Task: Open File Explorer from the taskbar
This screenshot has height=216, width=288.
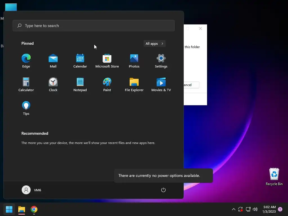Action: pos(21,209)
